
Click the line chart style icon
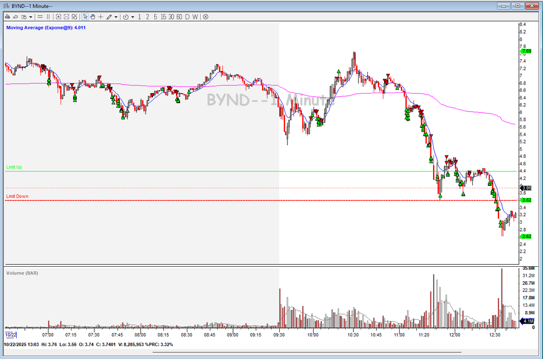[x=15, y=17]
